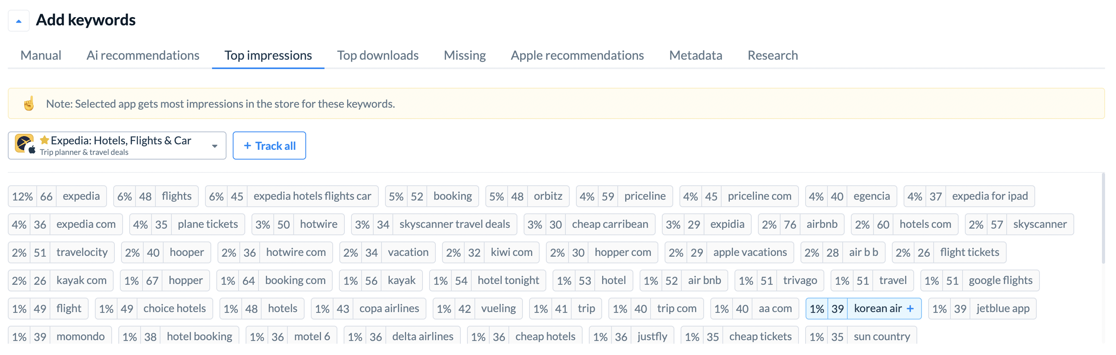
Task: Collapse the Add keywords section arrow
Action: [x=19, y=21]
